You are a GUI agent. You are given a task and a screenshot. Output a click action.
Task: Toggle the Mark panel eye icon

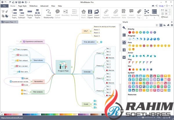click(172, 25)
